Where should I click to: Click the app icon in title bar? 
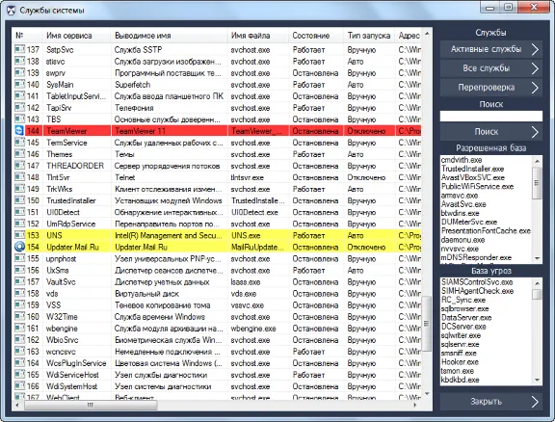pyautogui.click(x=12, y=11)
